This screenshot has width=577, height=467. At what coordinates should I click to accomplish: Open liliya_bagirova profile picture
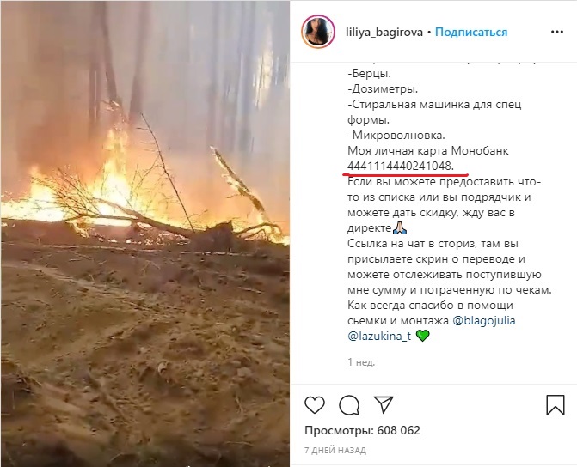coord(318,32)
